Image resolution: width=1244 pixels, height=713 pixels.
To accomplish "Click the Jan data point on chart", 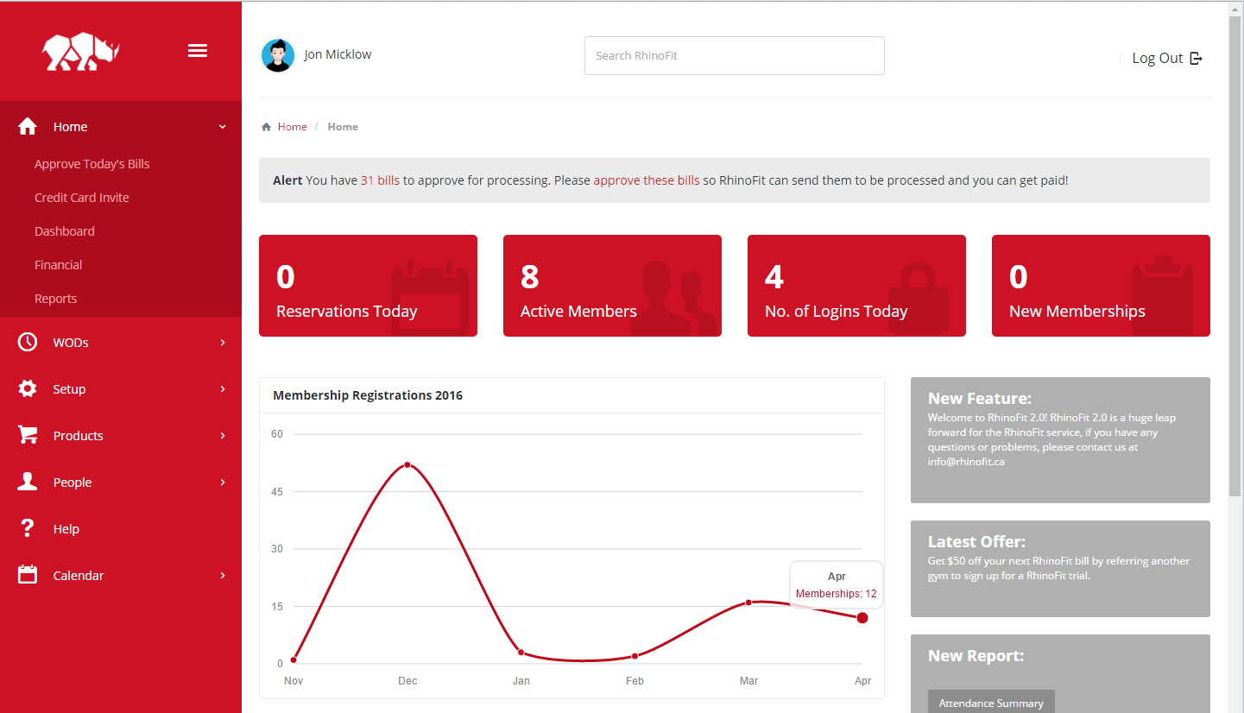I will coord(521,653).
